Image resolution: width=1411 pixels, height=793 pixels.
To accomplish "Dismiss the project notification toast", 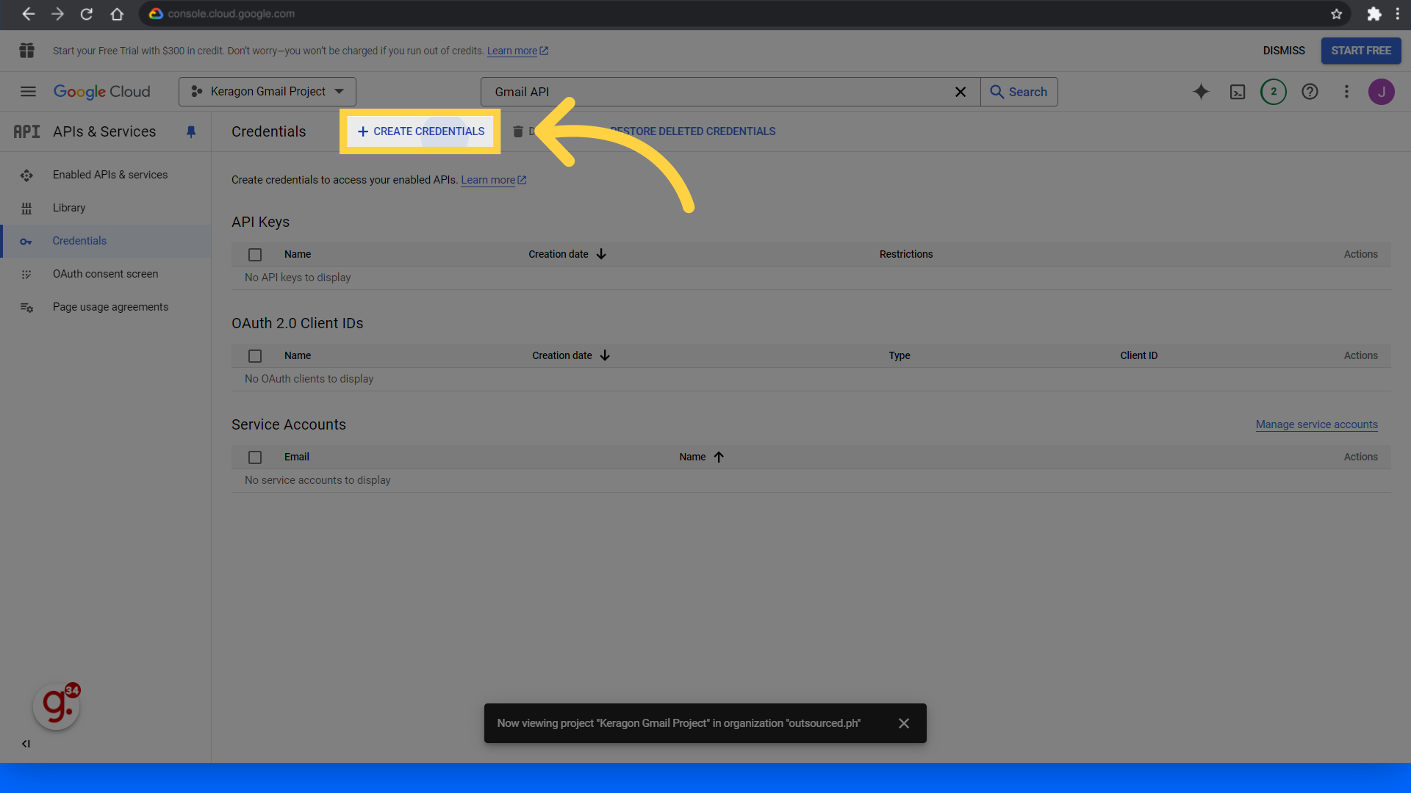I will point(904,723).
